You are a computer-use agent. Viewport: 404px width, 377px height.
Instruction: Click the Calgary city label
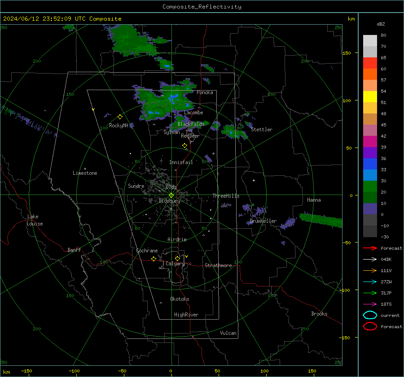coord(175,264)
